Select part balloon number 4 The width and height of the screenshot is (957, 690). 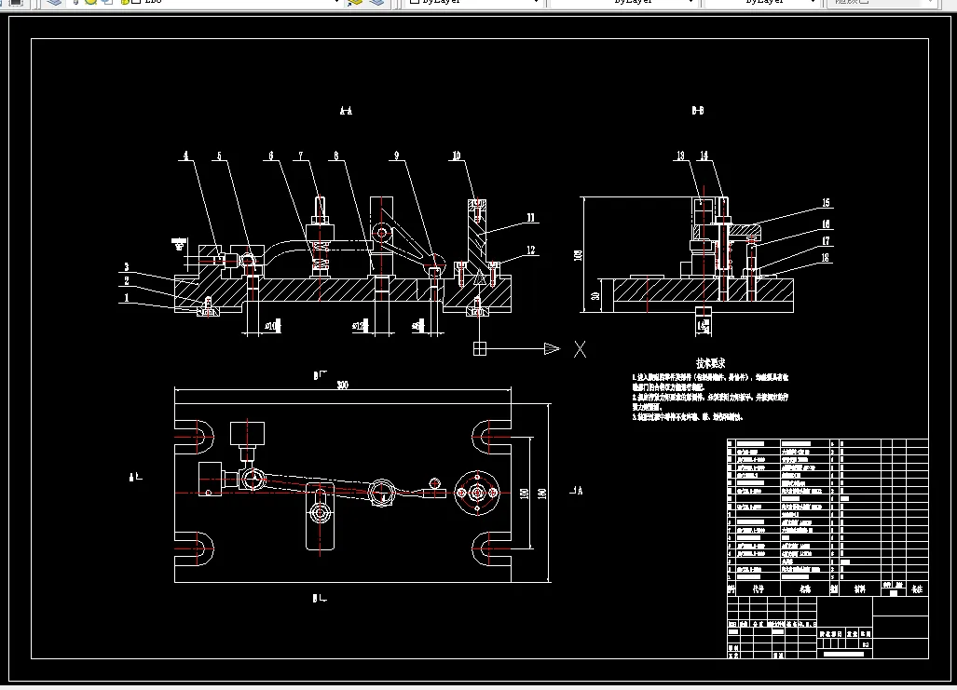coord(186,156)
